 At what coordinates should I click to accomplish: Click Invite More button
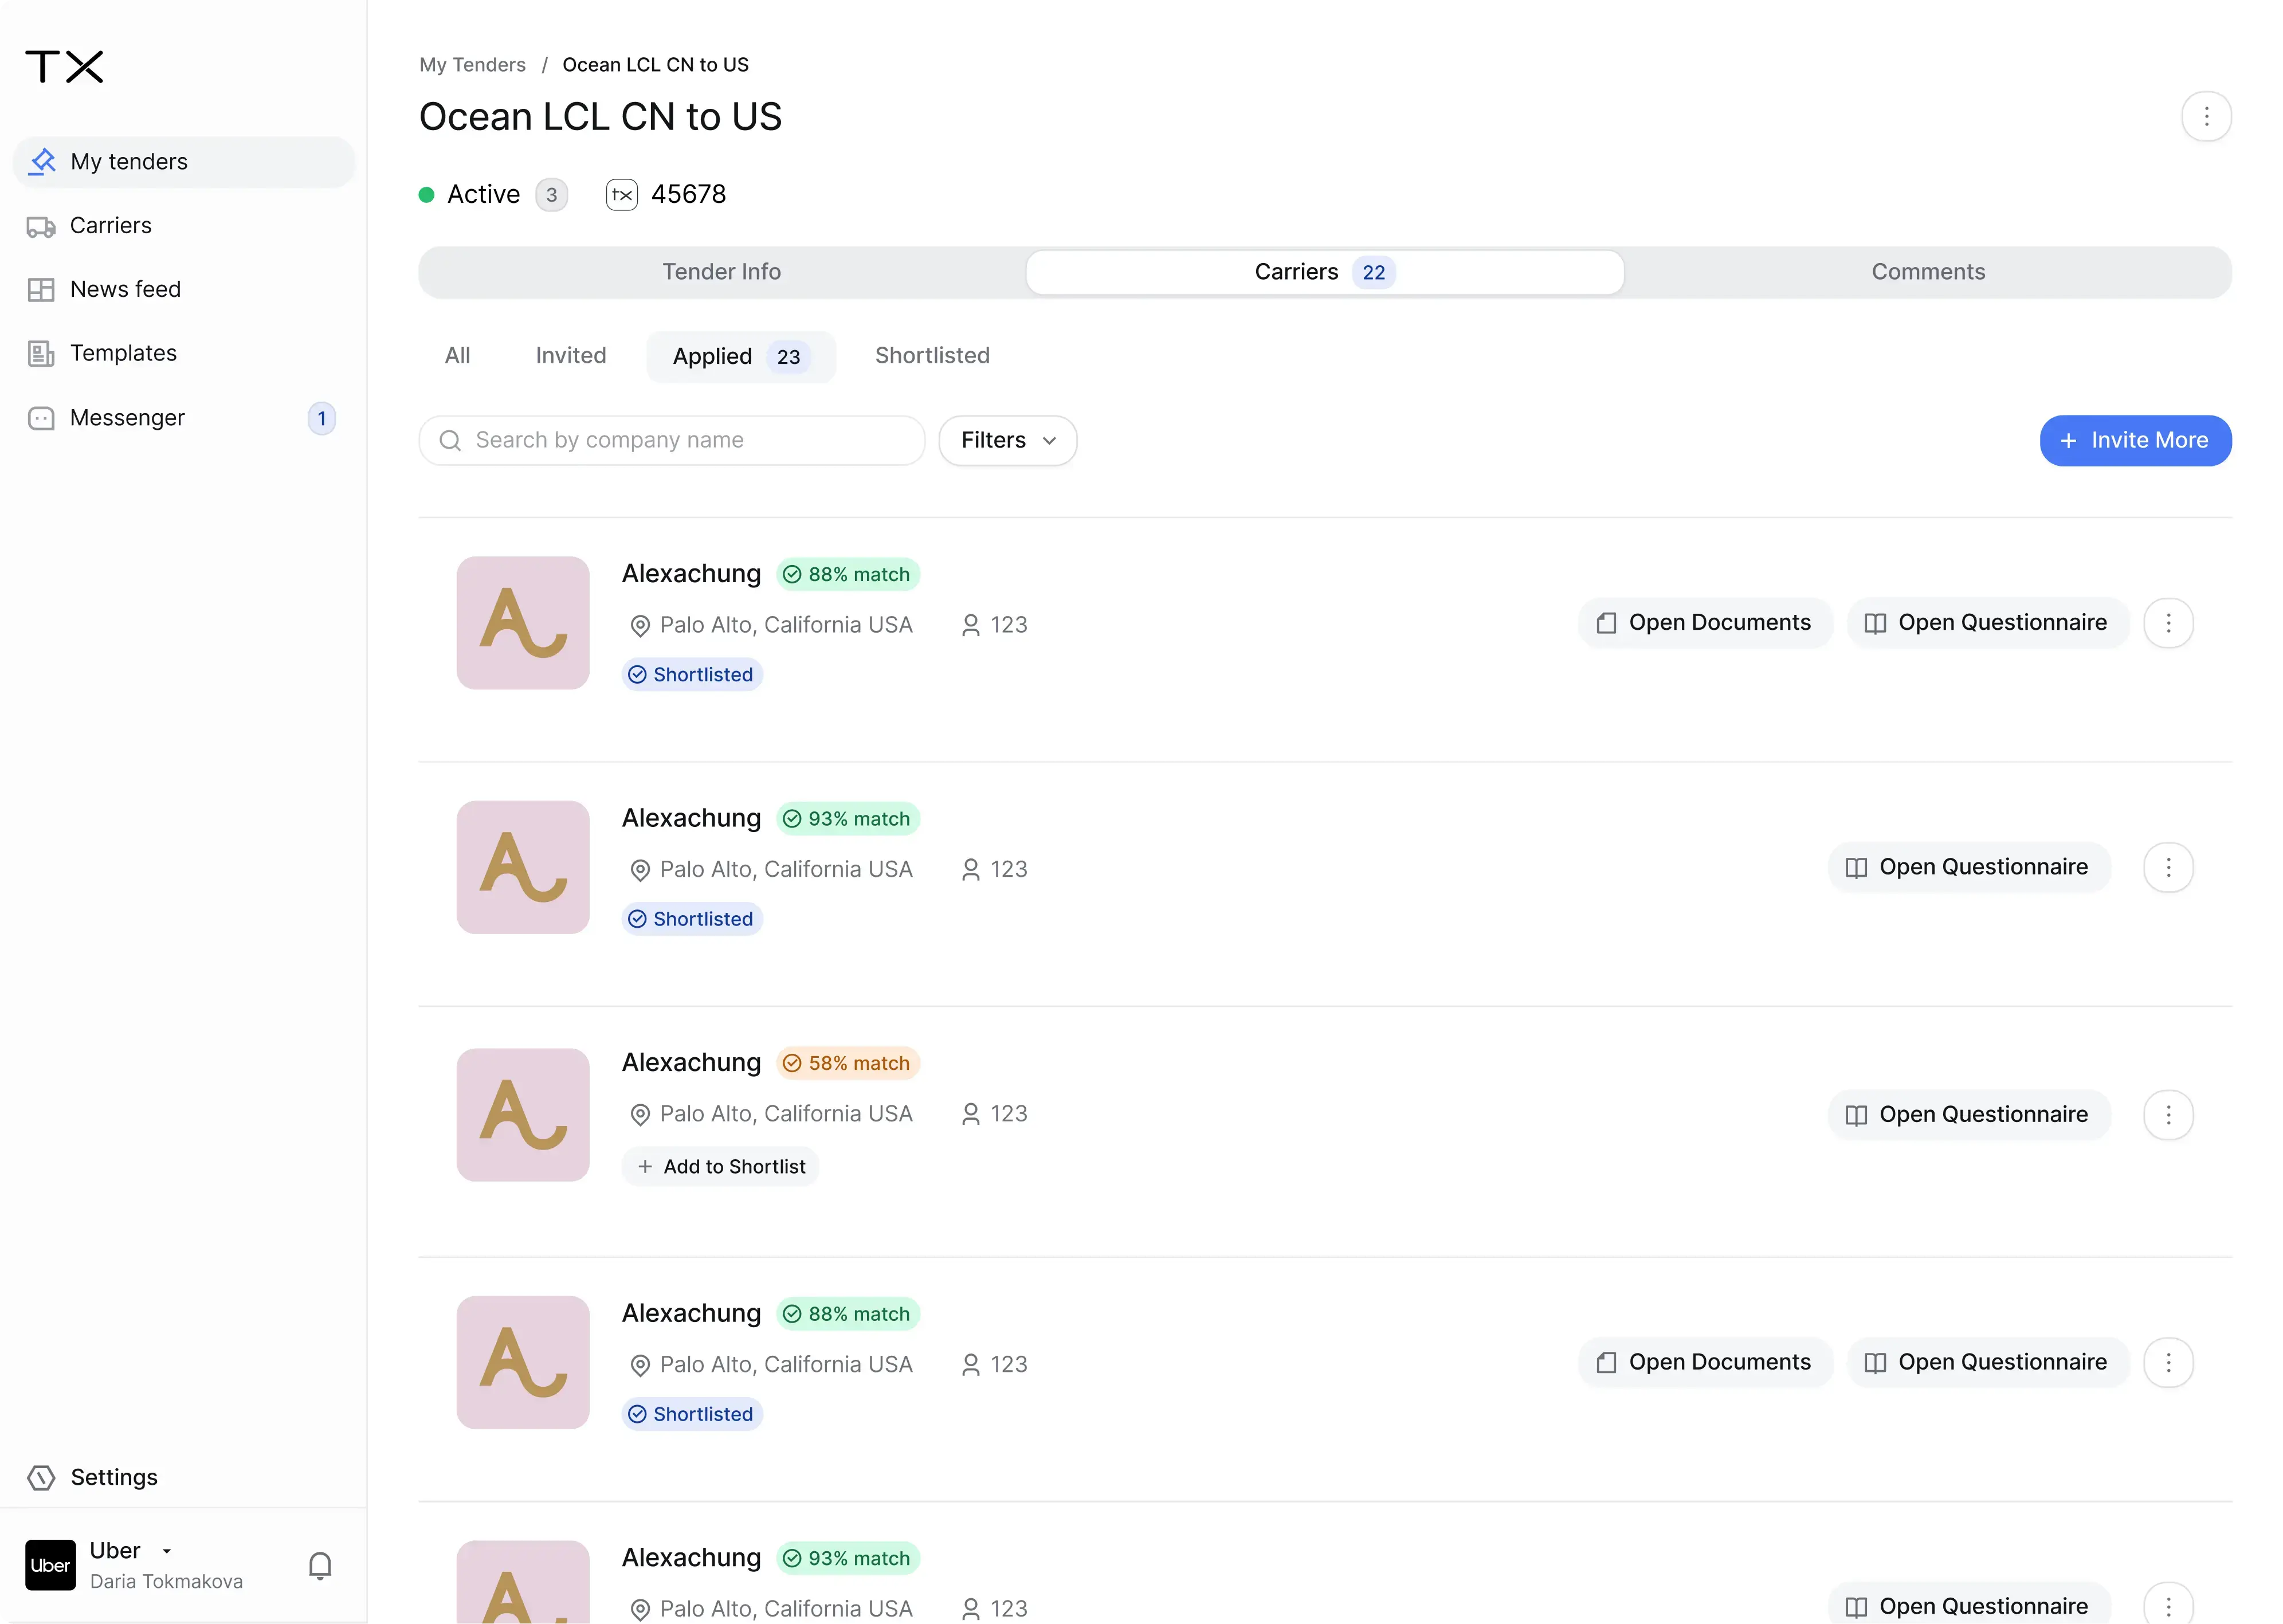click(2135, 441)
